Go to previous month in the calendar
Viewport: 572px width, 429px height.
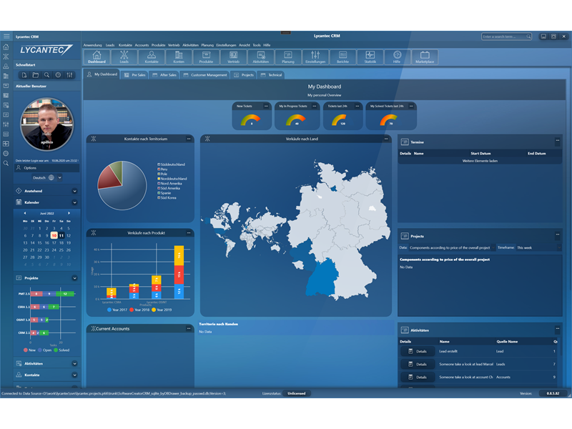[25, 213]
